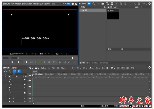The width and height of the screenshot is (154, 109).
Task: Click the Save project icon in the timeline toolbar
Action: click(42, 68)
